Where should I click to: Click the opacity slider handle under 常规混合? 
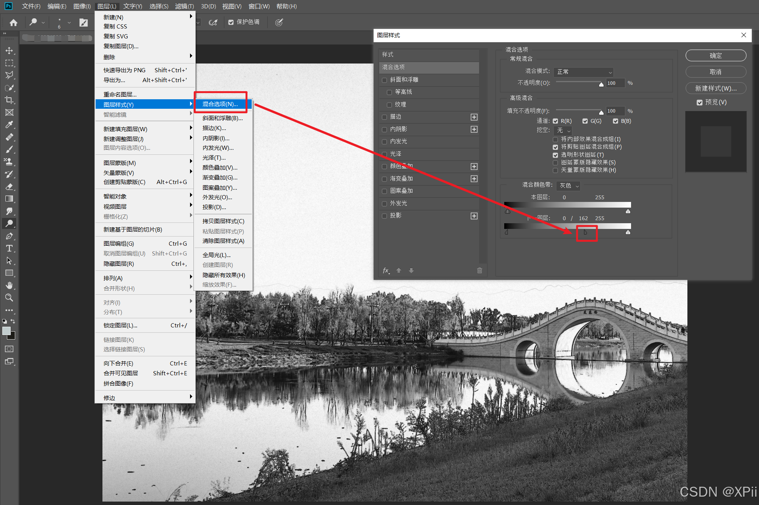pos(601,84)
